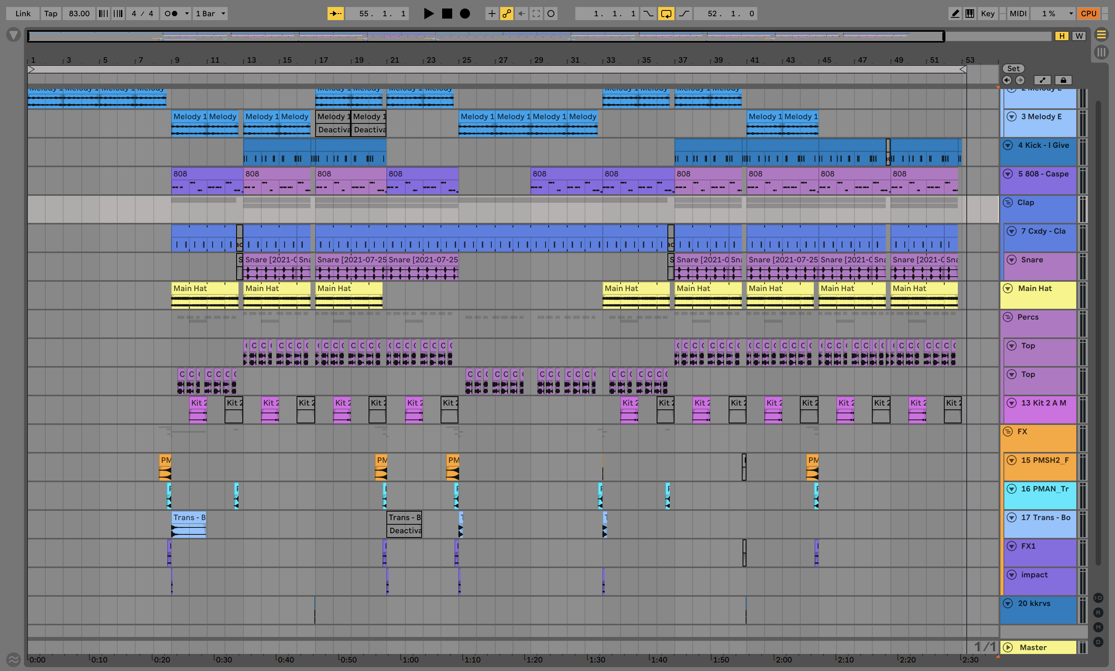Collapse the FX group track
This screenshot has width=1115, height=671.
point(1008,431)
